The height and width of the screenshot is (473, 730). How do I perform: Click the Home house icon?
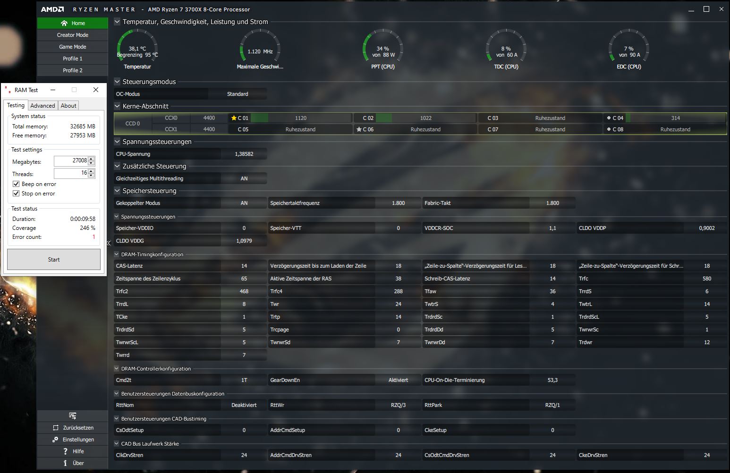coord(64,23)
